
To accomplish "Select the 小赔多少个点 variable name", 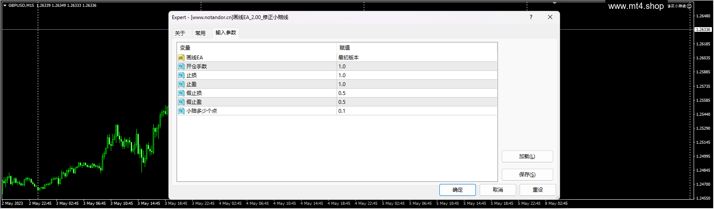I will pyautogui.click(x=202, y=111).
